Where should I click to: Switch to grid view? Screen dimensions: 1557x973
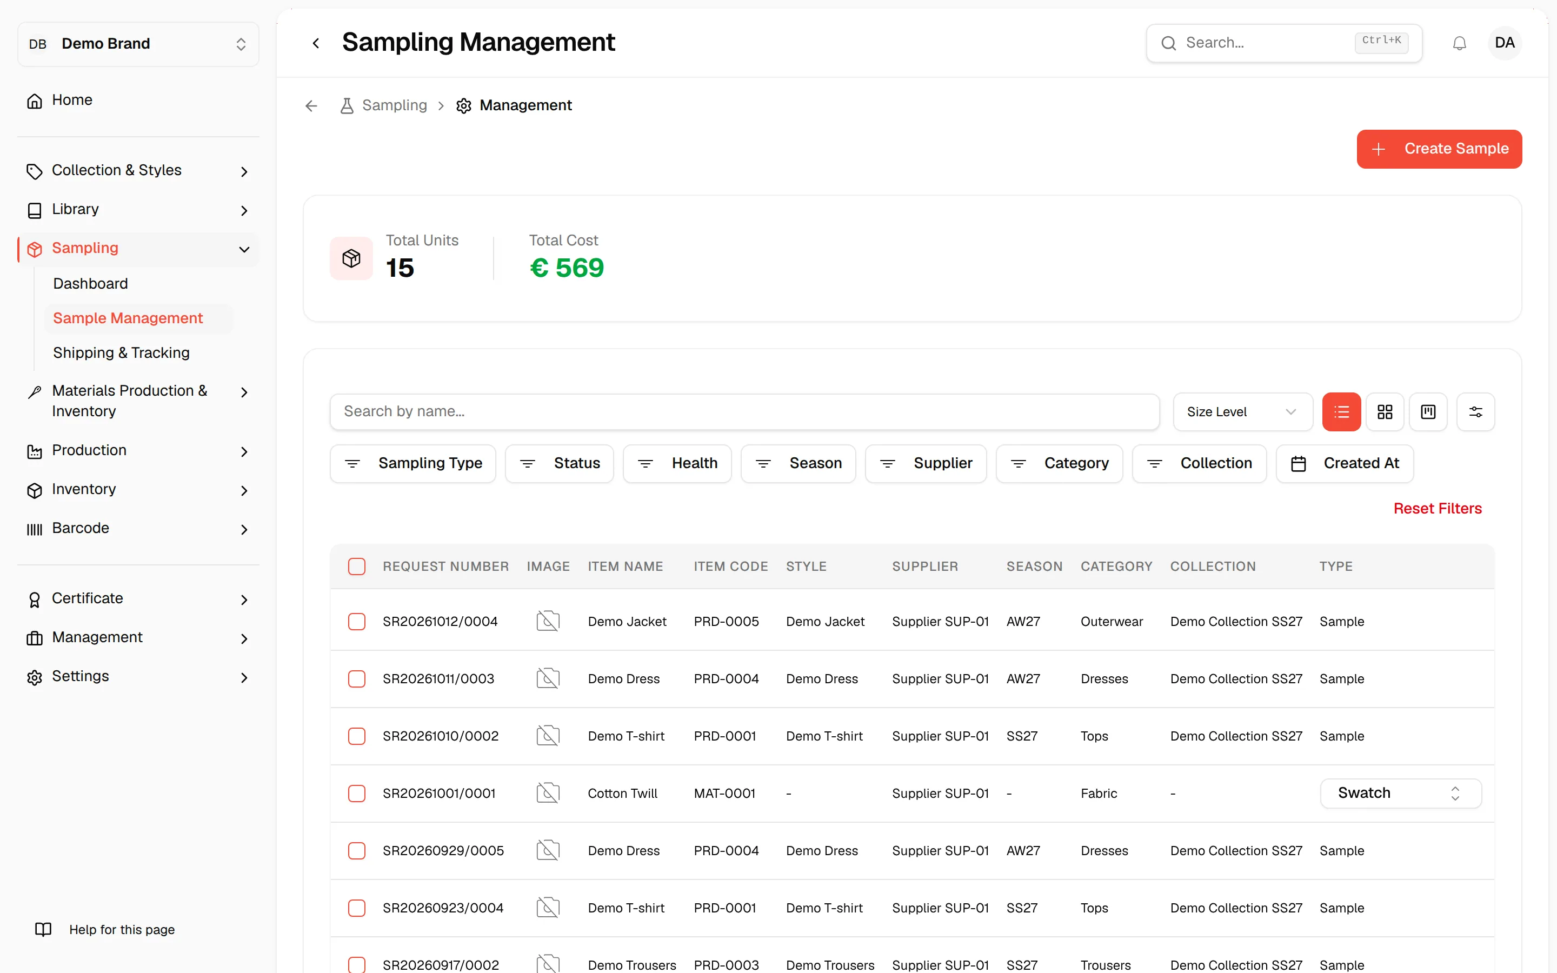1385,412
